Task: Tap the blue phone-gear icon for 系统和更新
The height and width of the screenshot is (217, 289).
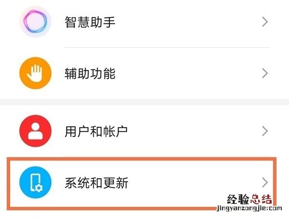Action: point(35,182)
